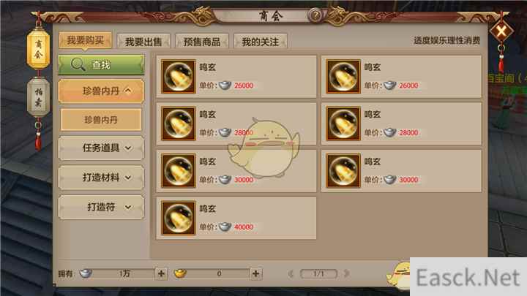Click the previous page arrow
Image resolution: width=527 pixels, height=296 pixels.
click(x=291, y=273)
